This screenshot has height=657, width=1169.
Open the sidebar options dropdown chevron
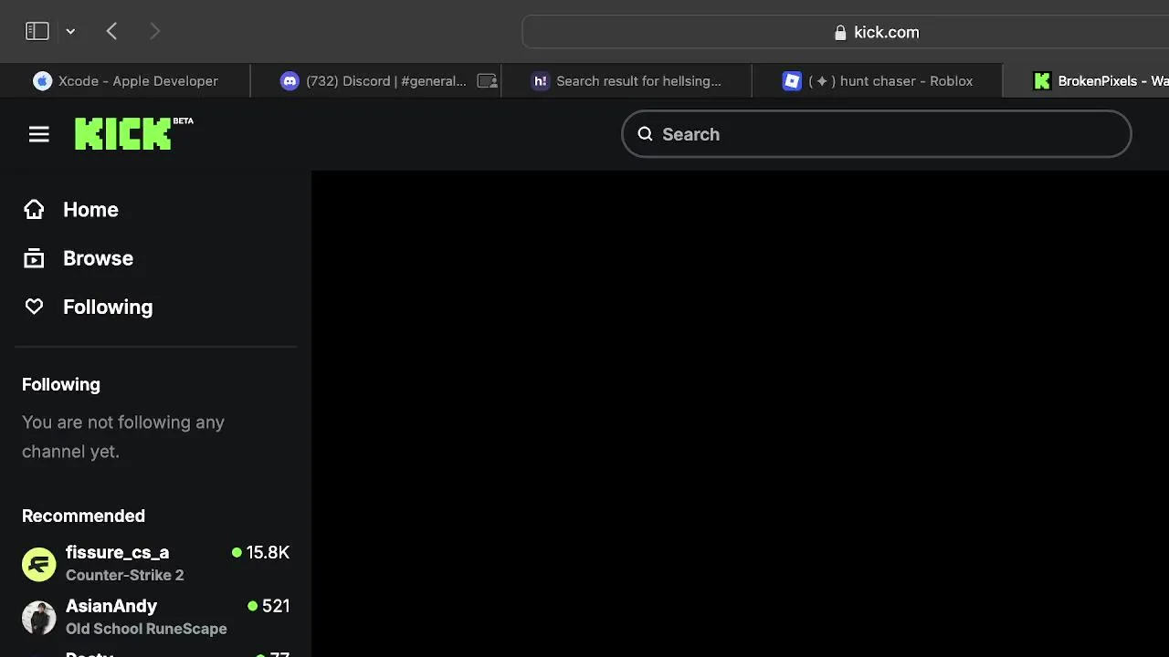pyautogui.click(x=70, y=32)
